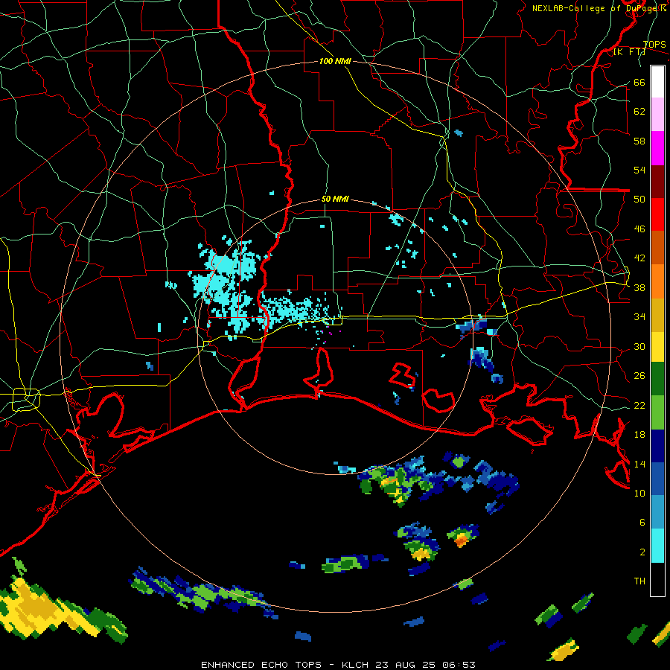Click the light pink legend swatch
The image size is (670, 670).
[657, 114]
